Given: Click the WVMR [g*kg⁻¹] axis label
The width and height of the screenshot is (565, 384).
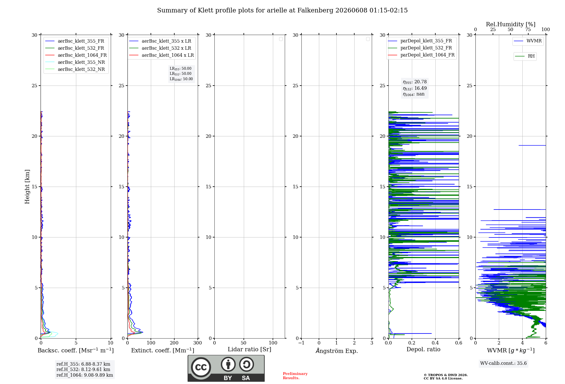Looking at the screenshot, I should point(511,350).
